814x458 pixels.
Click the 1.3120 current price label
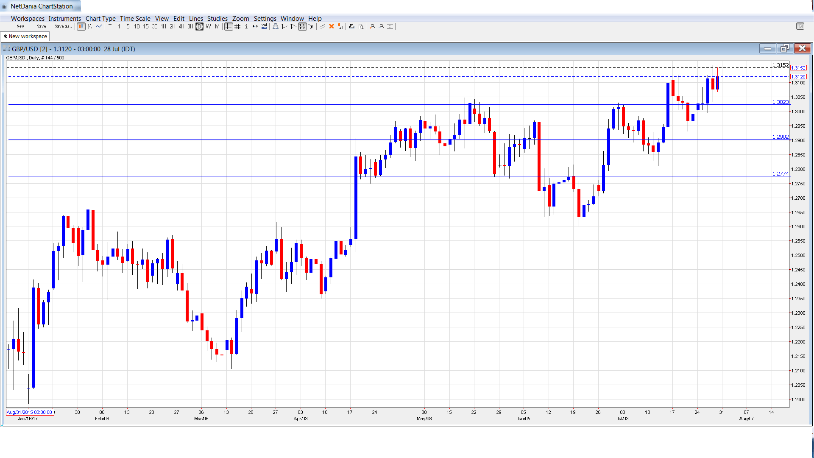coord(798,77)
